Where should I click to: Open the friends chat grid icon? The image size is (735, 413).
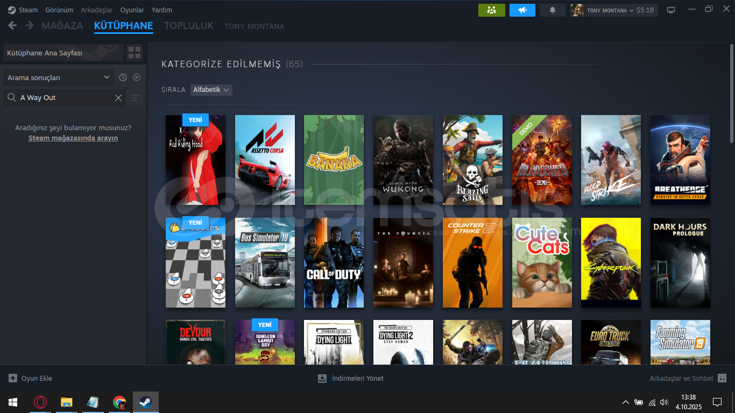(722, 379)
